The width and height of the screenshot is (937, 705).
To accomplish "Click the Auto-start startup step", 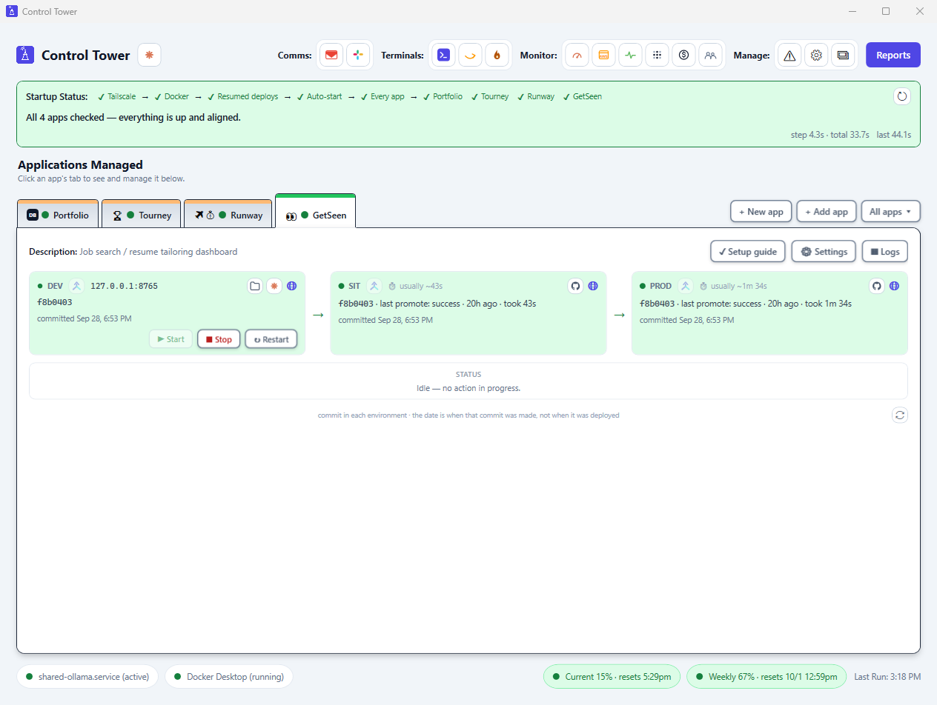I will pyautogui.click(x=319, y=96).
